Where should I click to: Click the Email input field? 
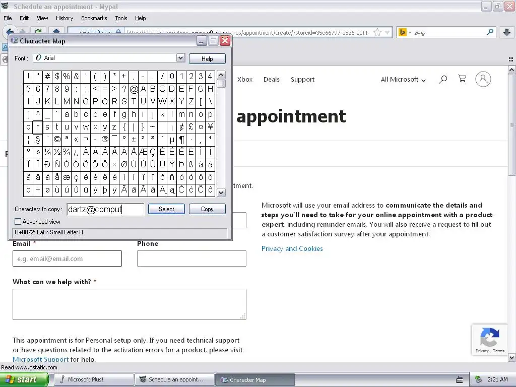67,259
